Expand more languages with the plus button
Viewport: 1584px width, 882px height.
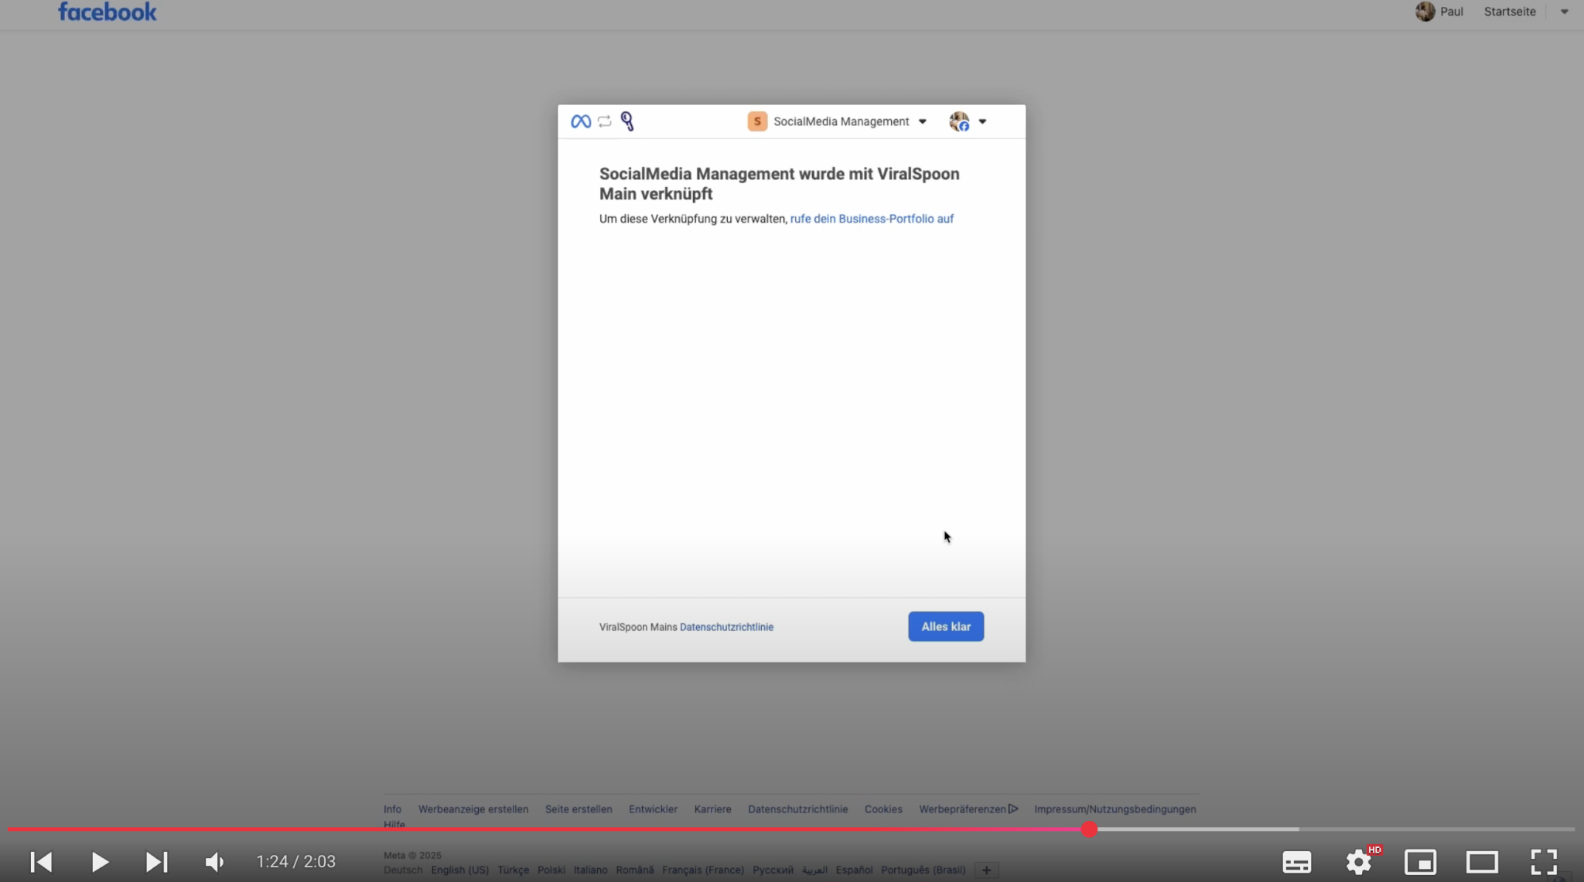(986, 870)
